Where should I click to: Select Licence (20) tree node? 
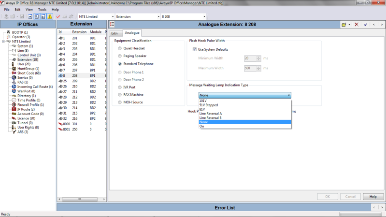(26, 118)
